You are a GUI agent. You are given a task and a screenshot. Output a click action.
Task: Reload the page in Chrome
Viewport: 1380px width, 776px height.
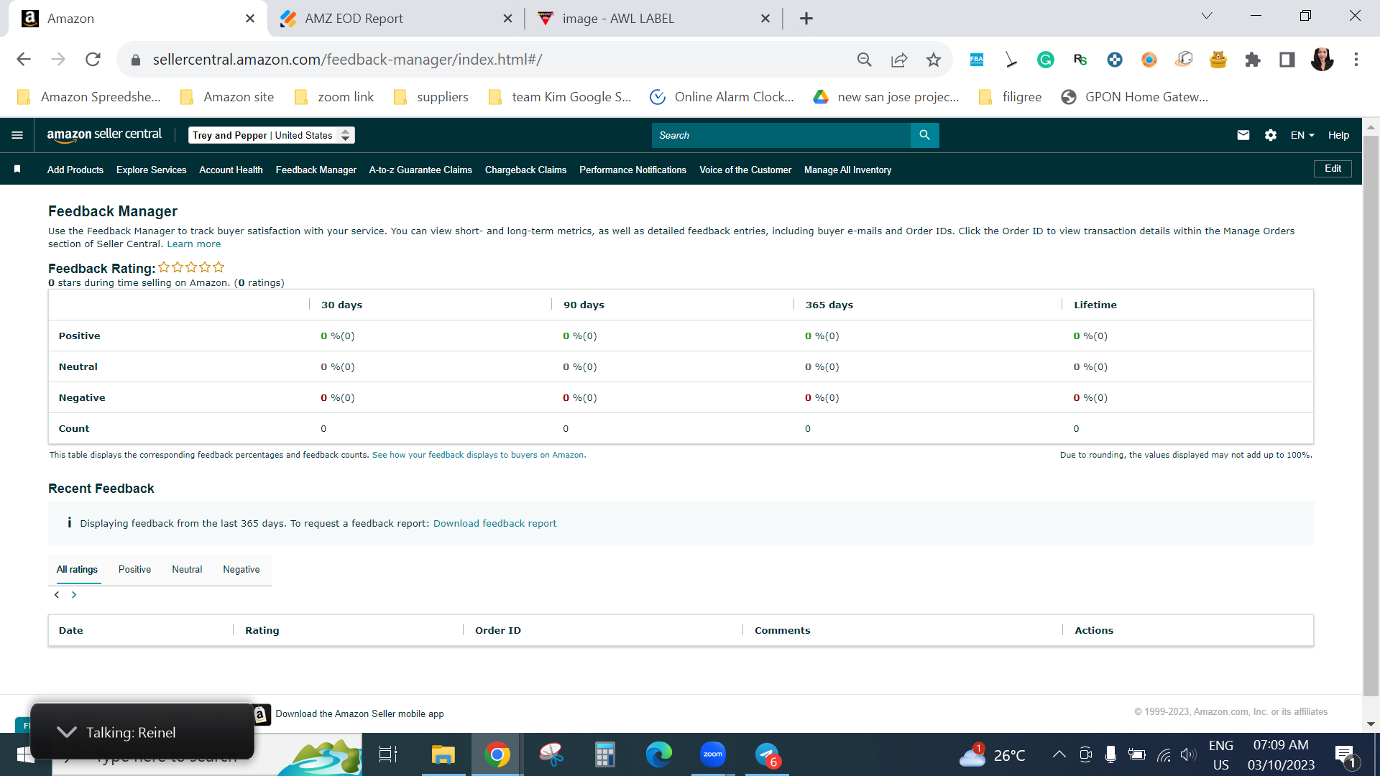[93, 60]
